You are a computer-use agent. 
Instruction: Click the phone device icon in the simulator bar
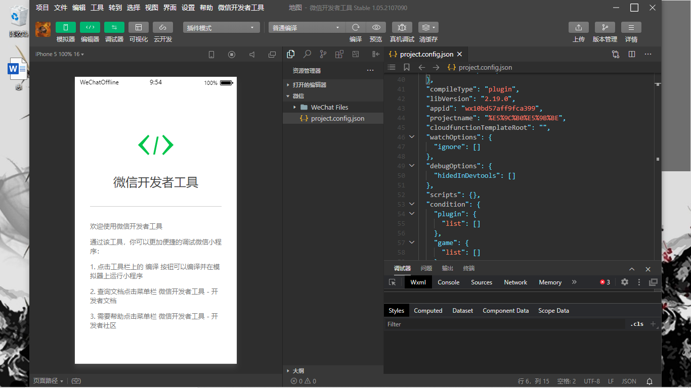click(211, 55)
